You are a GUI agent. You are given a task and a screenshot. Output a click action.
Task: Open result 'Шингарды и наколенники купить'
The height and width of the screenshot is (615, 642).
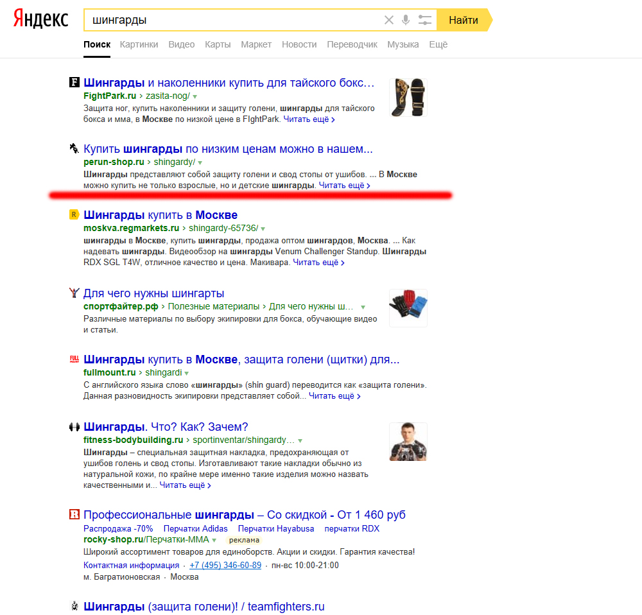[x=229, y=83]
